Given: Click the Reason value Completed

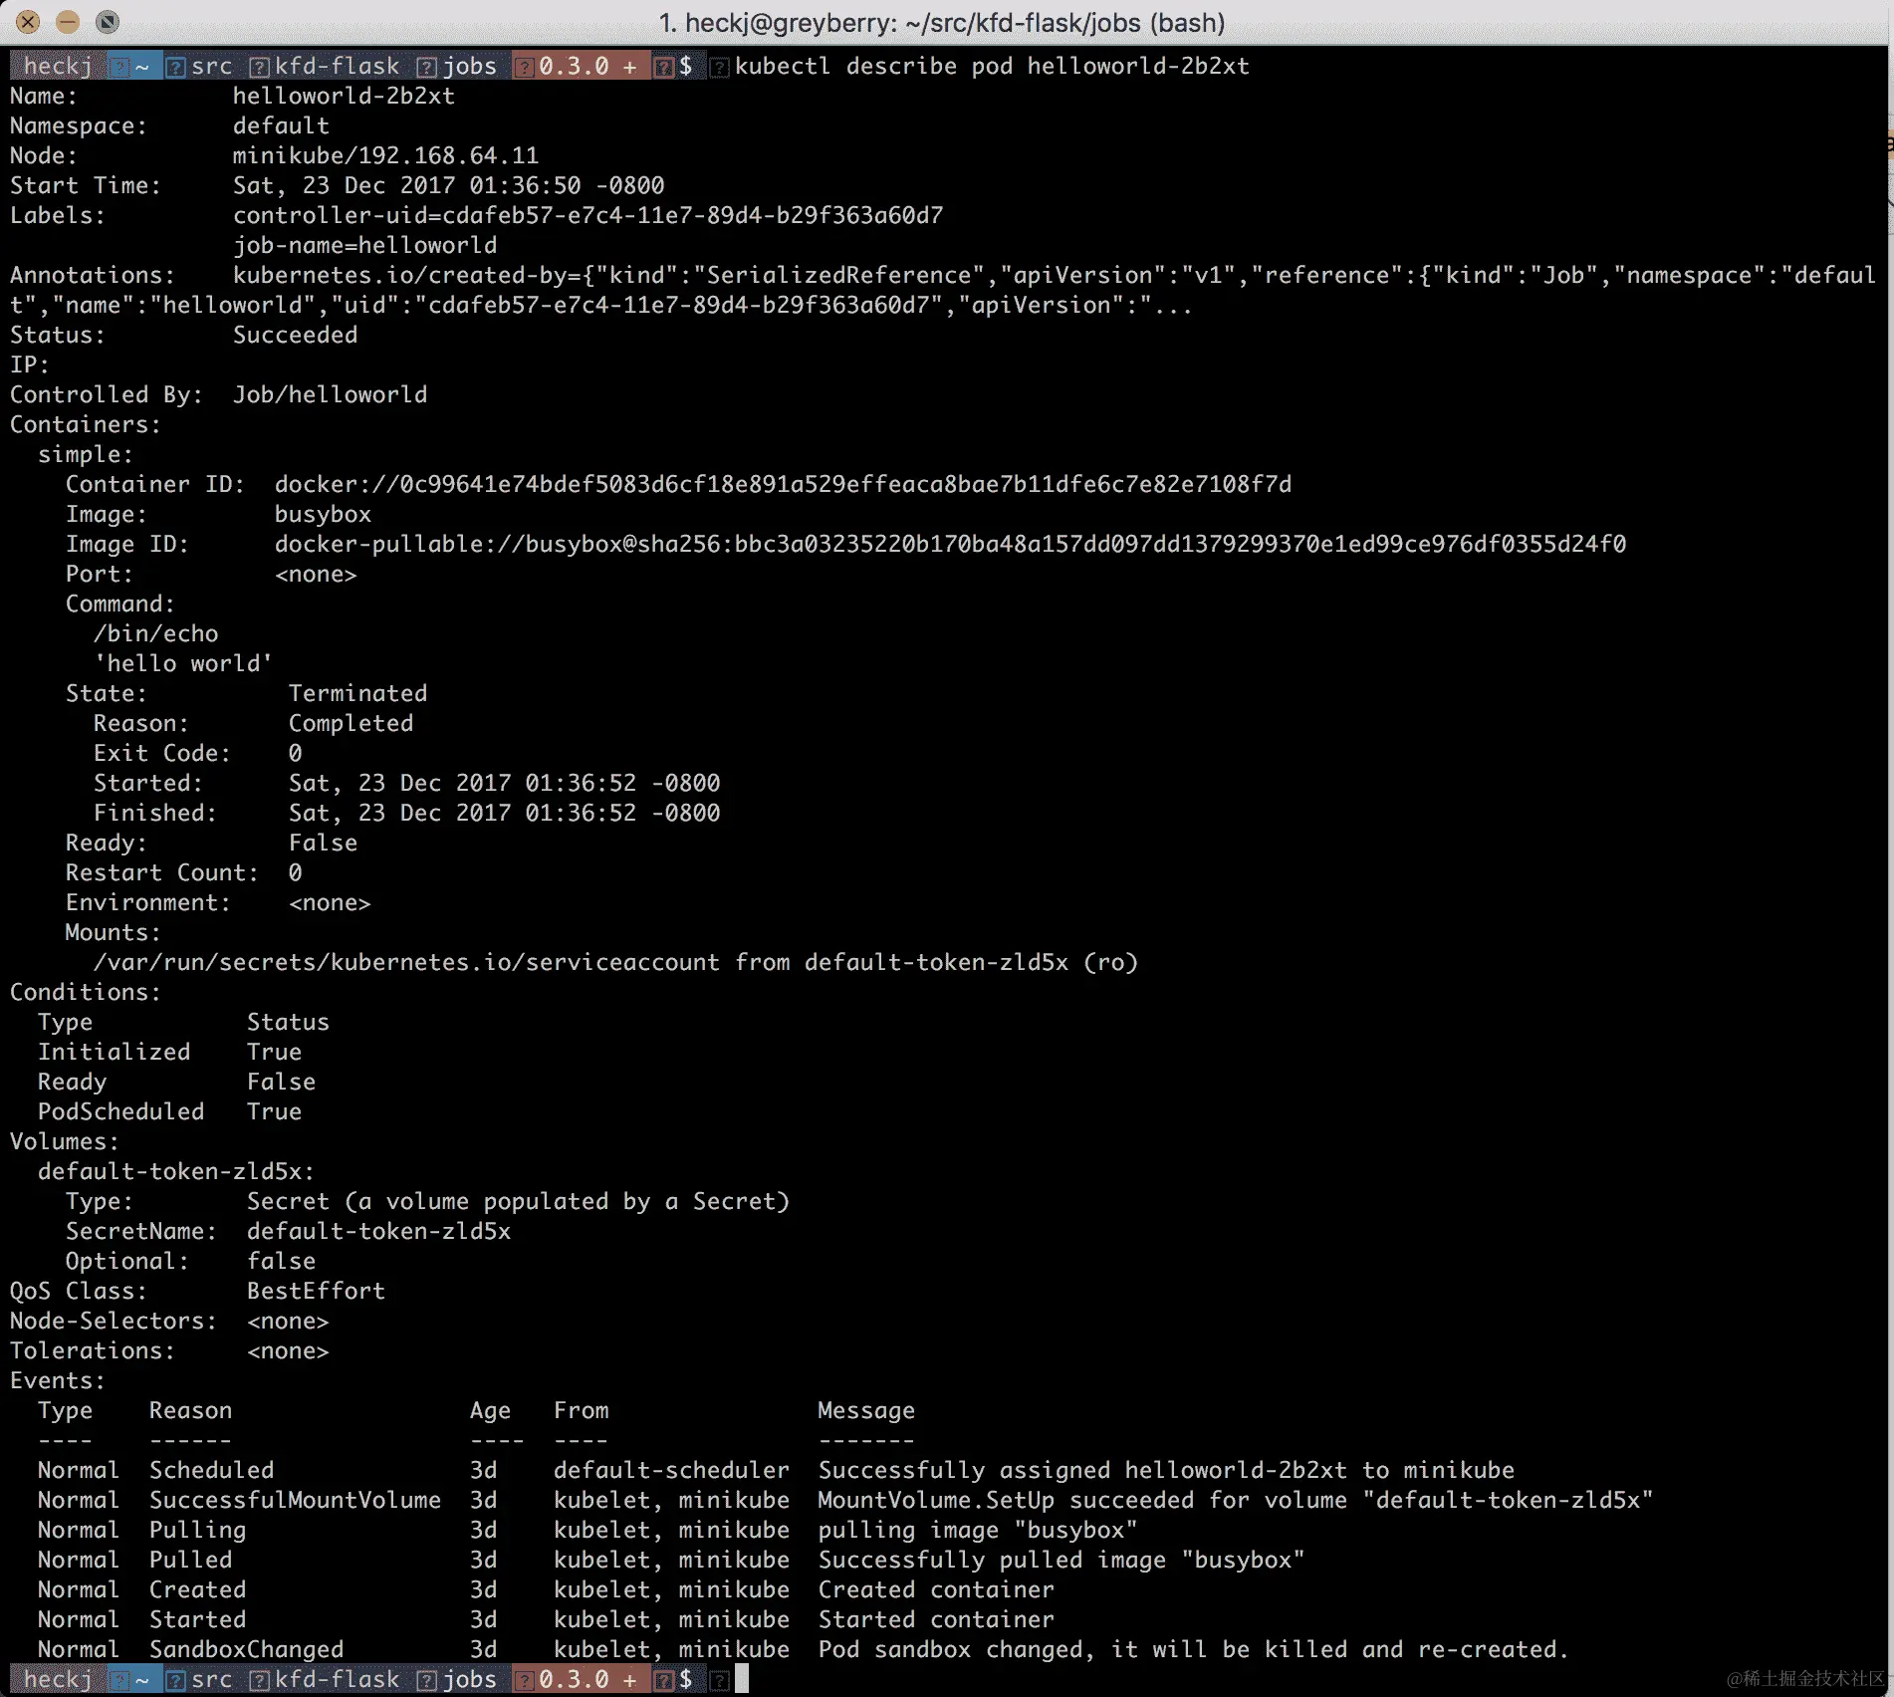Looking at the screenshot, I should 351,723.
